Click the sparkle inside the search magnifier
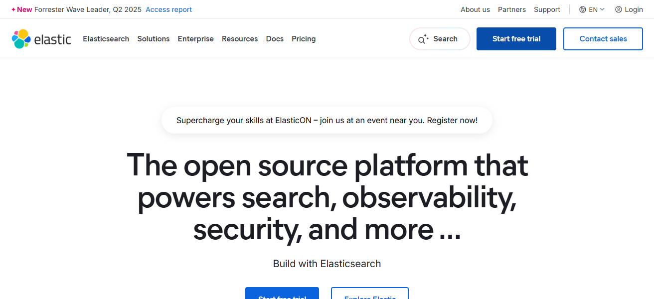The width and height of the screenshot is (654, 299). (425, 35)
